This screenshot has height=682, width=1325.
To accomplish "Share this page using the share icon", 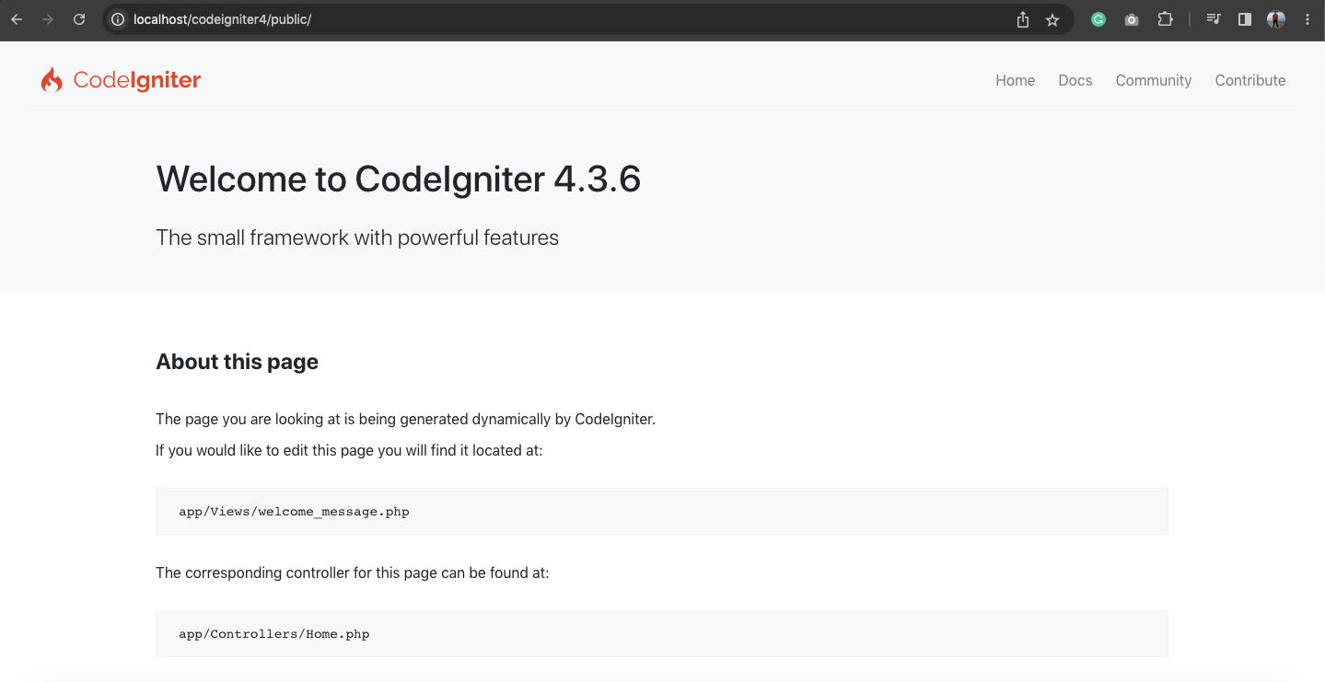I will coord(1022,19).
